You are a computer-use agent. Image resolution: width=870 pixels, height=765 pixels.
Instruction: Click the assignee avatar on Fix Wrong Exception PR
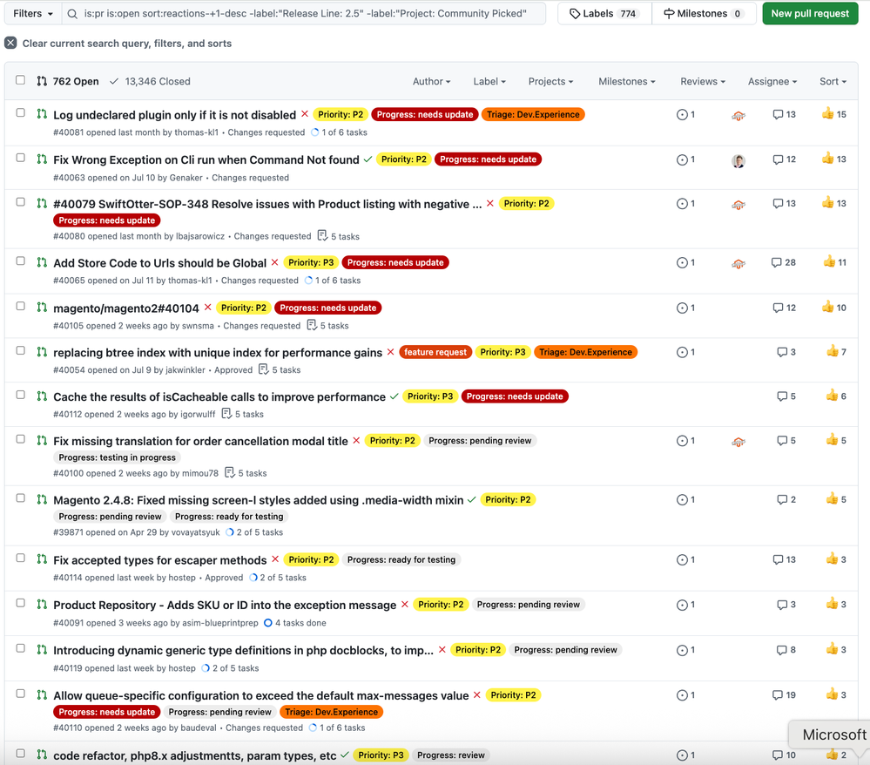[x=738, y=160]
